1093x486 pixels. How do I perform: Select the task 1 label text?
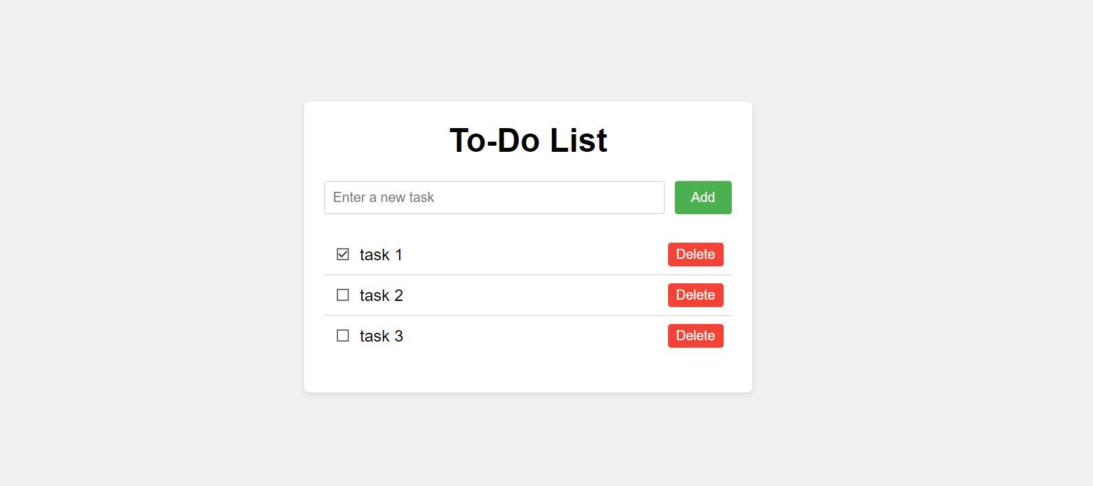381,254
